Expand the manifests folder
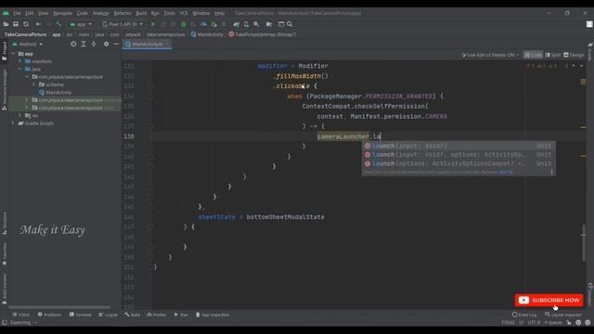This screenshot has height=334, width=594. click(x=20, y=61)
